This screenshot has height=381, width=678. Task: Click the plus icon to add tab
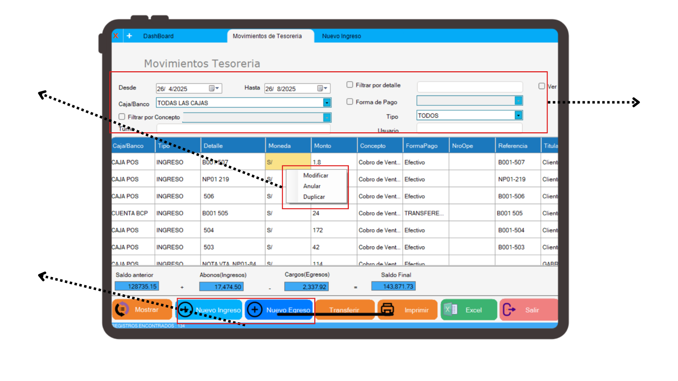coord(129,36)
